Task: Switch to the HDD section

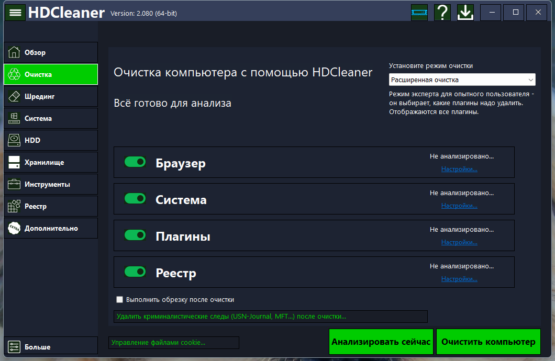Action: tap(51, 140)
